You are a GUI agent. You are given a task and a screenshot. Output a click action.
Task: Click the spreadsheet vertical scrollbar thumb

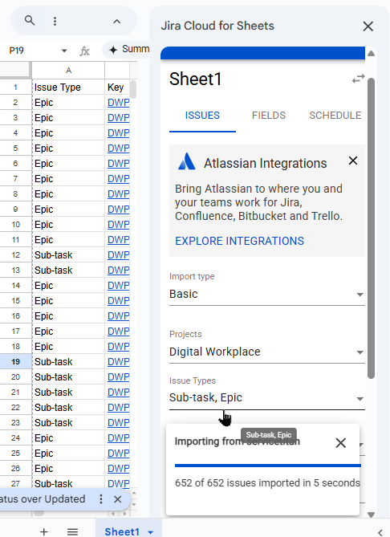(133, 89)
